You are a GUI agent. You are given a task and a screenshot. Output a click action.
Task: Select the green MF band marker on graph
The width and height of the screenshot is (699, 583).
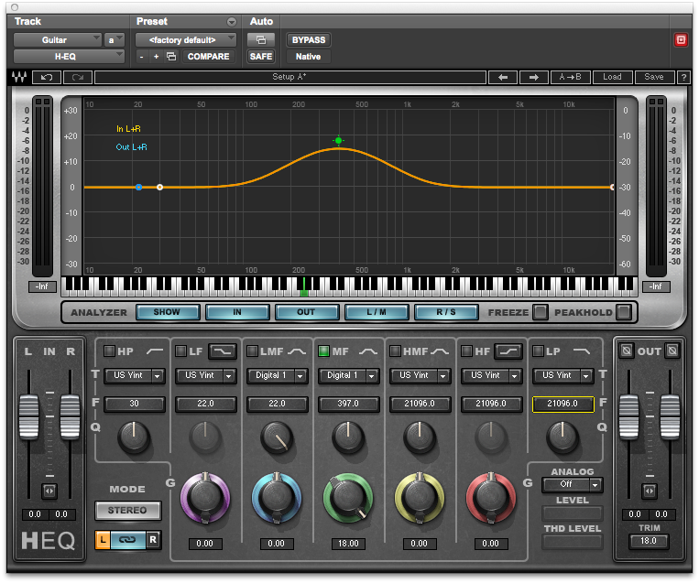338,141
